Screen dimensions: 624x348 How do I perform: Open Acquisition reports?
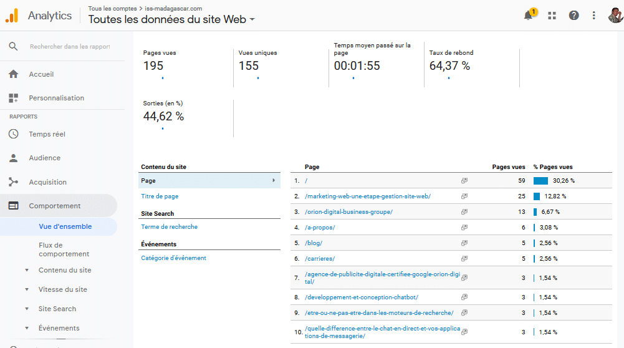47,182
